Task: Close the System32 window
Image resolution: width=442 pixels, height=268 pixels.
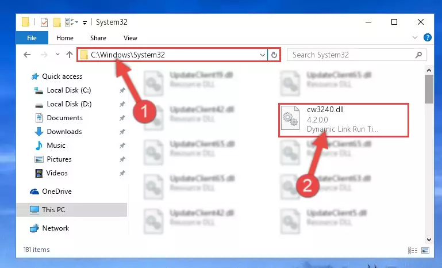Action: click(x=421, y=22)
